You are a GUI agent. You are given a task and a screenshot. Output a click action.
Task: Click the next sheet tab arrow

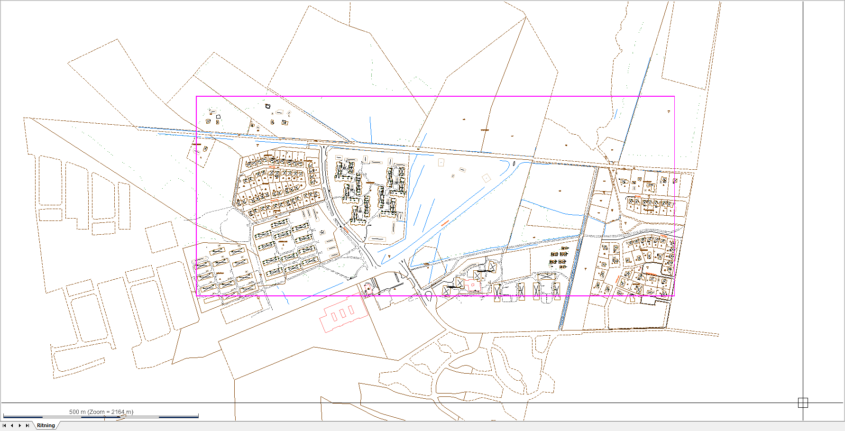19,425
